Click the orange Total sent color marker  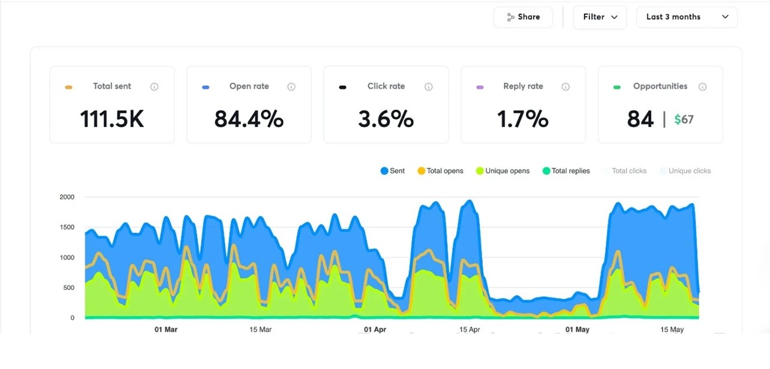click(68, 87)
